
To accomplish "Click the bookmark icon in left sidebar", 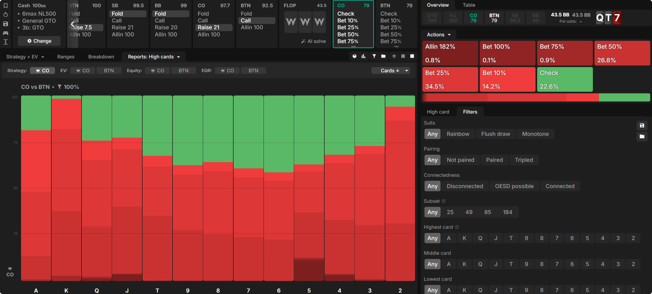I will [x=6, y=6].
